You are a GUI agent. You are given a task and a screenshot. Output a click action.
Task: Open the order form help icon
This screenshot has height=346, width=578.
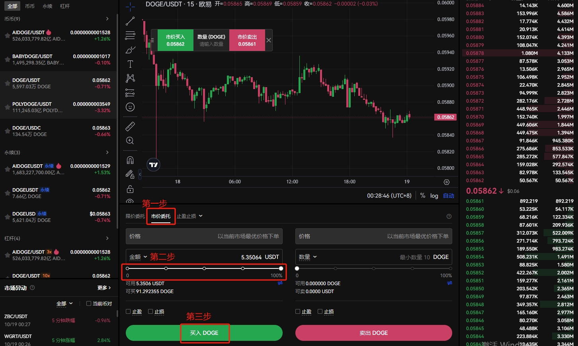tap(449, 216)
